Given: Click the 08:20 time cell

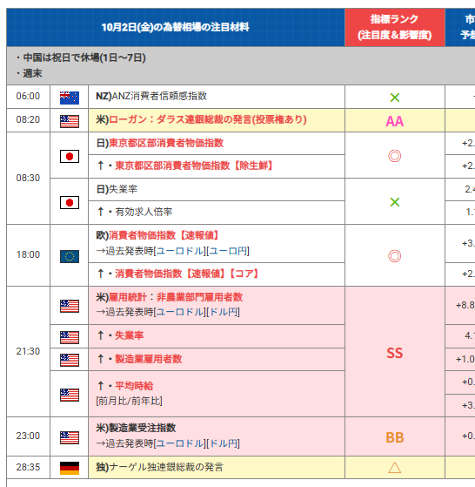Looking at the screenshot, I should pyautogui.click(x=28, y=119).
